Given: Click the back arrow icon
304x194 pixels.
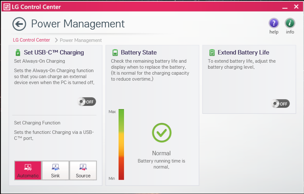Looking at the screenshot, I should (19, 24).
